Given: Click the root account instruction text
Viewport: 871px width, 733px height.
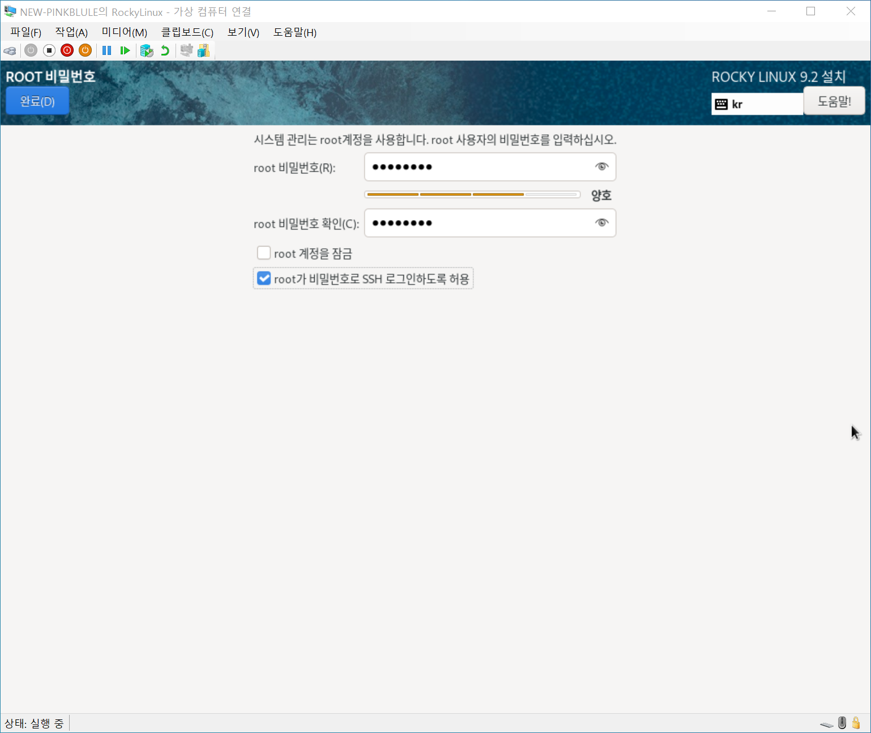Looking at the screenshot, I should tap(435, 139).
